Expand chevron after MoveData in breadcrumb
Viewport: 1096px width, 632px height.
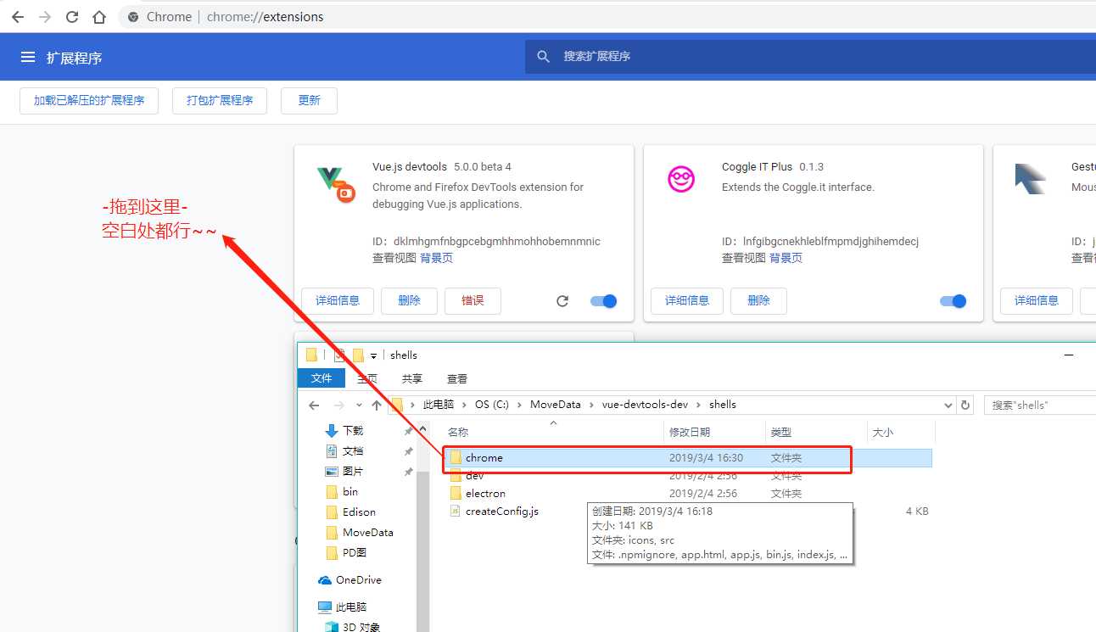point(592,405)
